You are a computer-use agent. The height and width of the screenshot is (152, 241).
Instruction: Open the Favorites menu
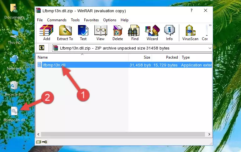pos(91,20)
